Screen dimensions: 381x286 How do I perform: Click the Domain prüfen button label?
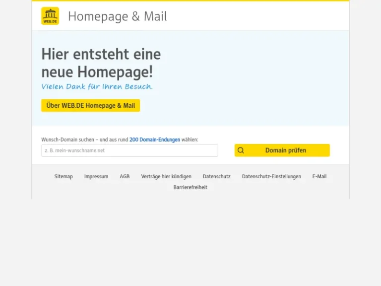click(286, 150)
